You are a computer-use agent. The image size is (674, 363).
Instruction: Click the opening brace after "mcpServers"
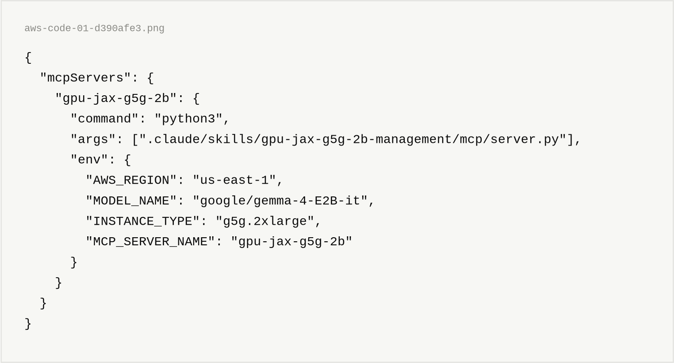[151, 78]
